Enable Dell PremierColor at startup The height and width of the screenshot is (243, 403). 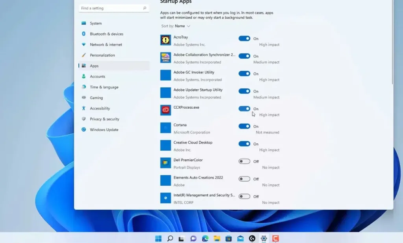point(245,161)
